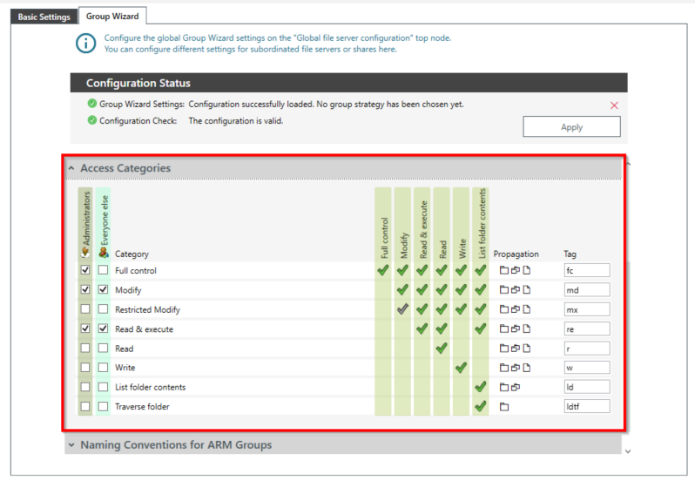
Task: Click the Full control checkmark in Full control row
Action: (383, 270)
